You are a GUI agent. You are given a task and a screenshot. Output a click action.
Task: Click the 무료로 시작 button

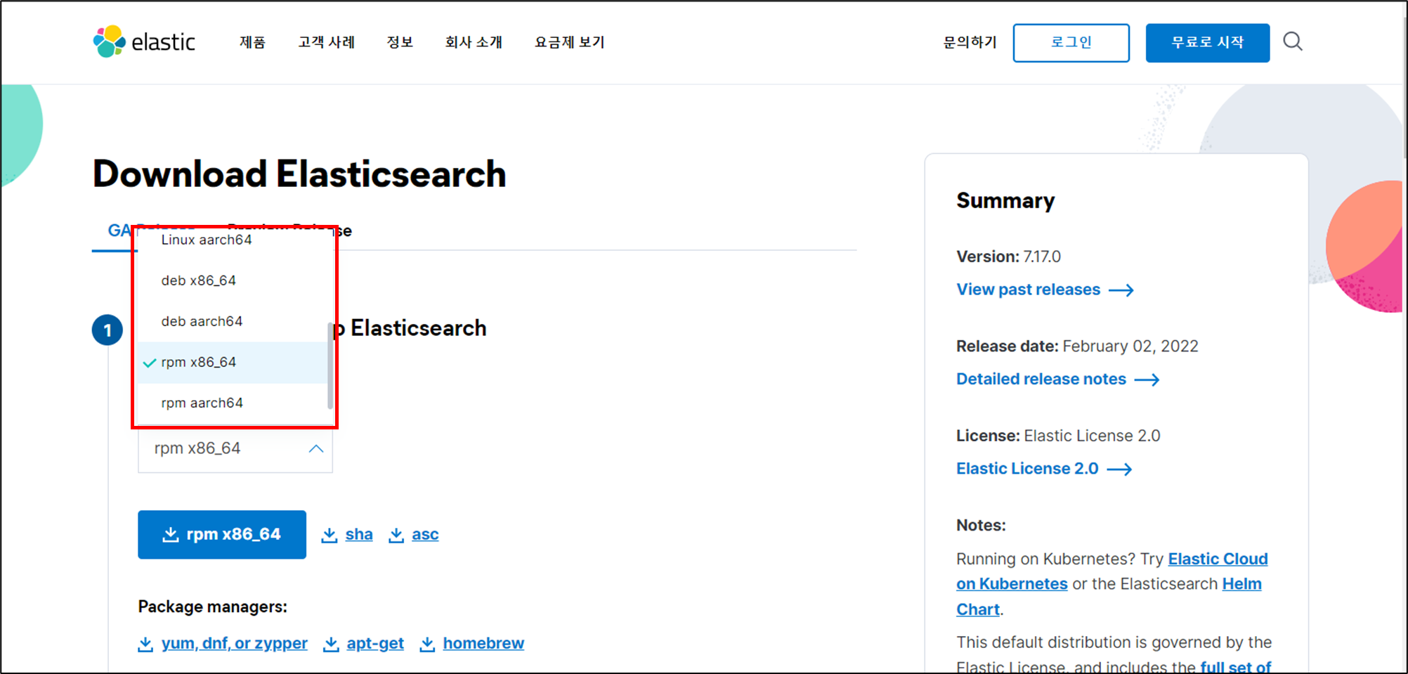coord(1207,43)
